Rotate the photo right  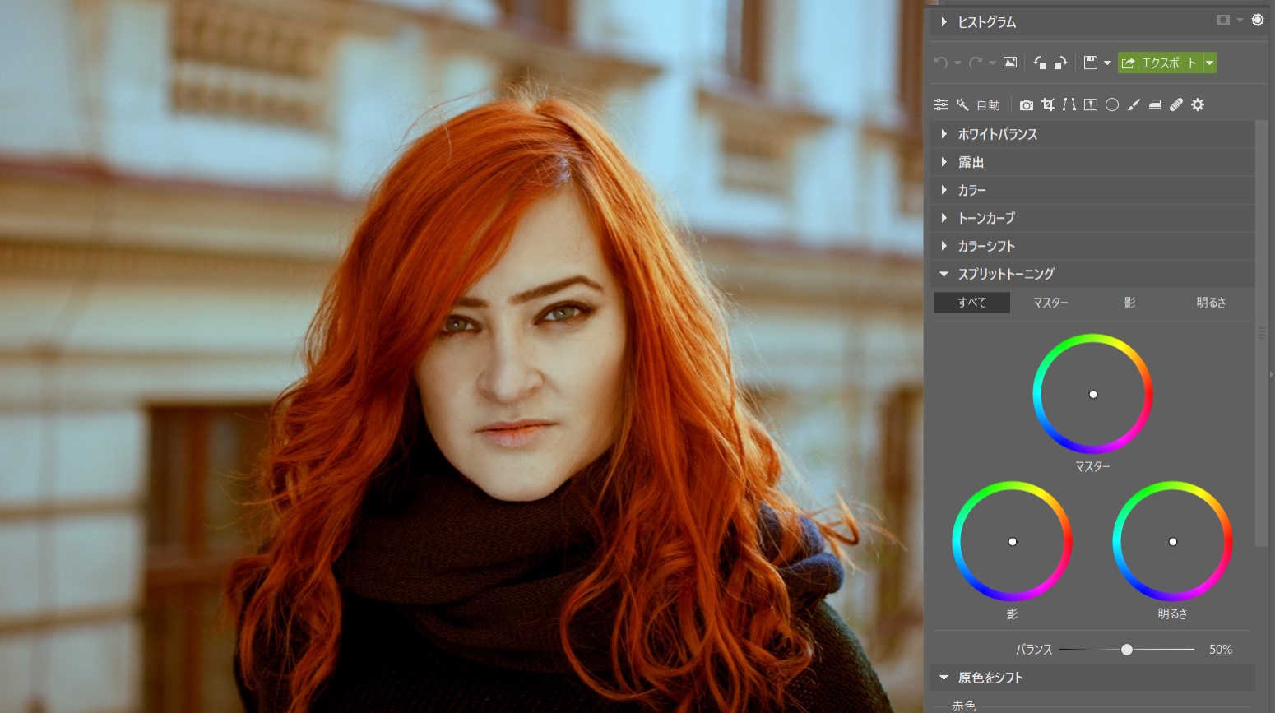point(1060,63)
